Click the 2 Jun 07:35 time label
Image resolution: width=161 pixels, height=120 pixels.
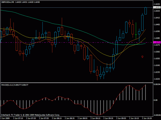coord(31,118)
